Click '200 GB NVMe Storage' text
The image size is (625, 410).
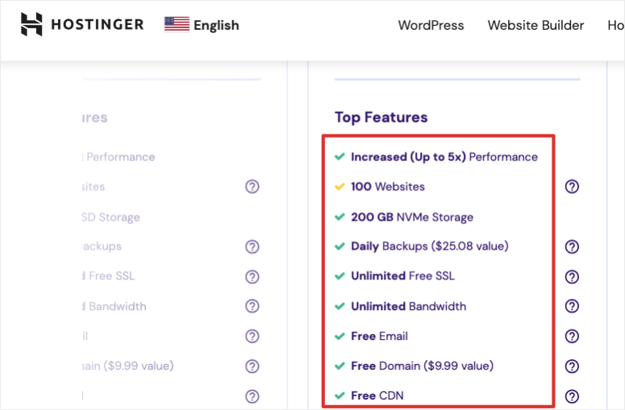point(412,217)
